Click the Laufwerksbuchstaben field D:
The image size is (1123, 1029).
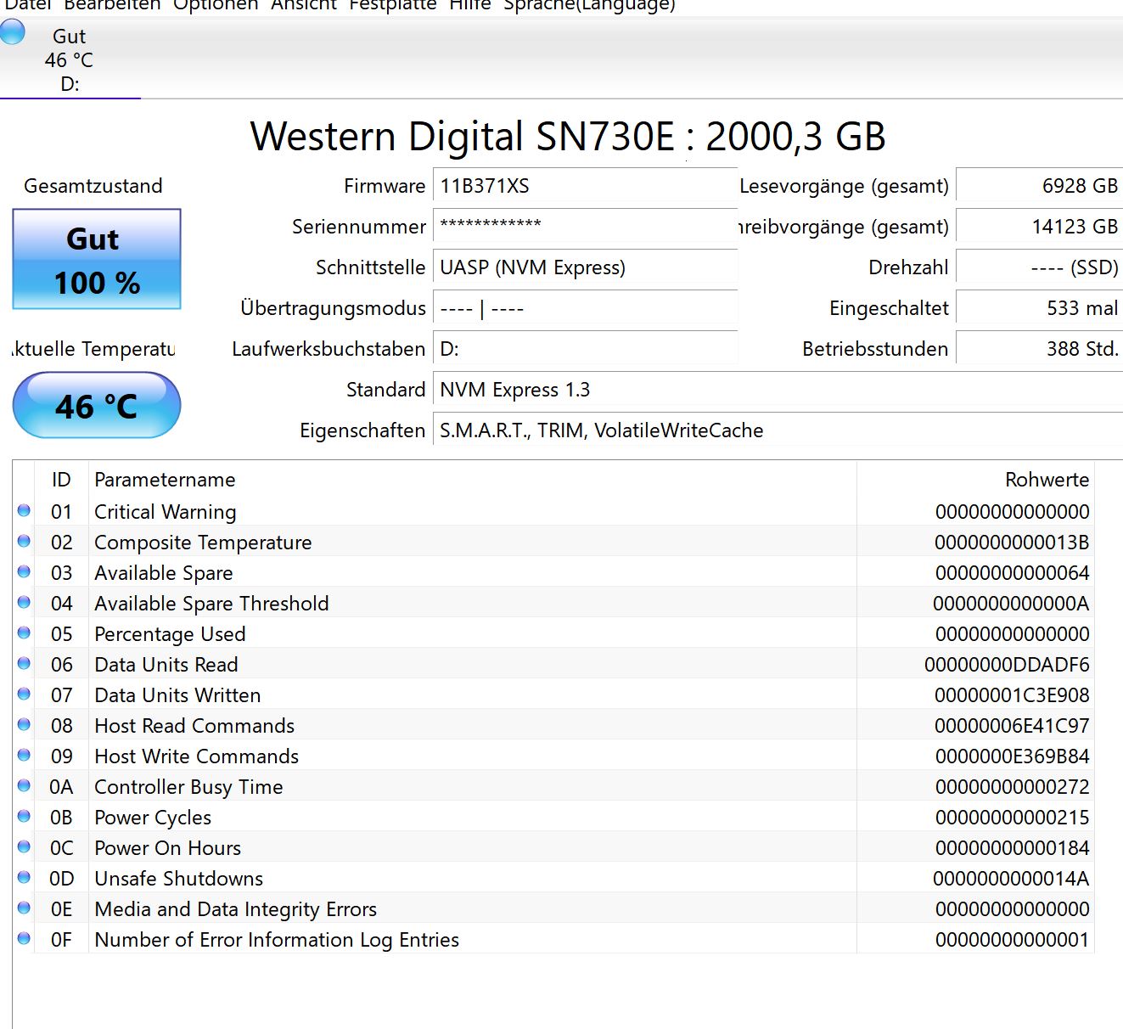pyautogui.click(x=585, y=349)
